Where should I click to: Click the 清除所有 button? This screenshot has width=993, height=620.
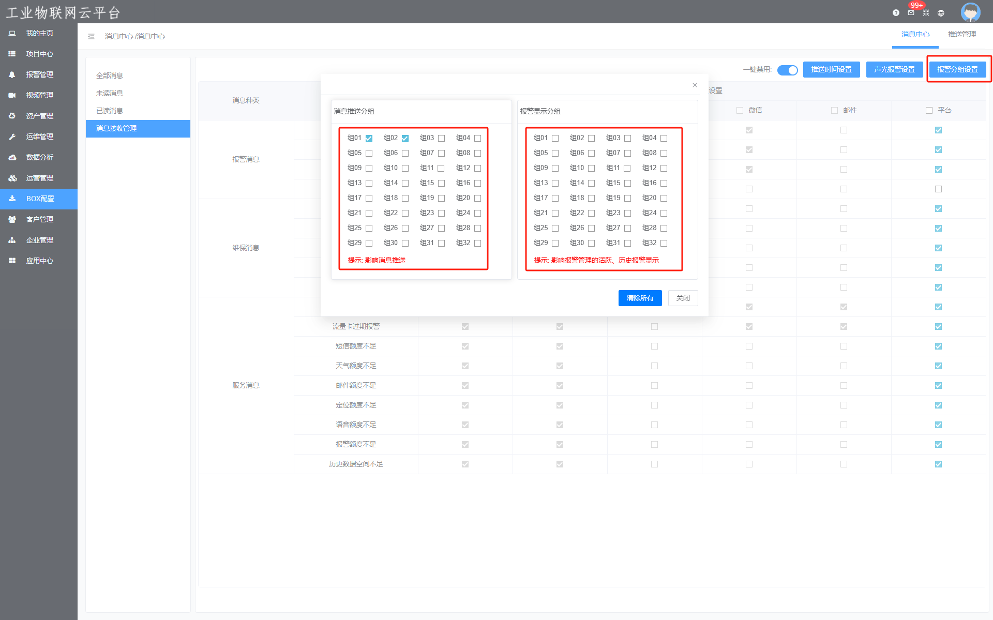point(640,298)
